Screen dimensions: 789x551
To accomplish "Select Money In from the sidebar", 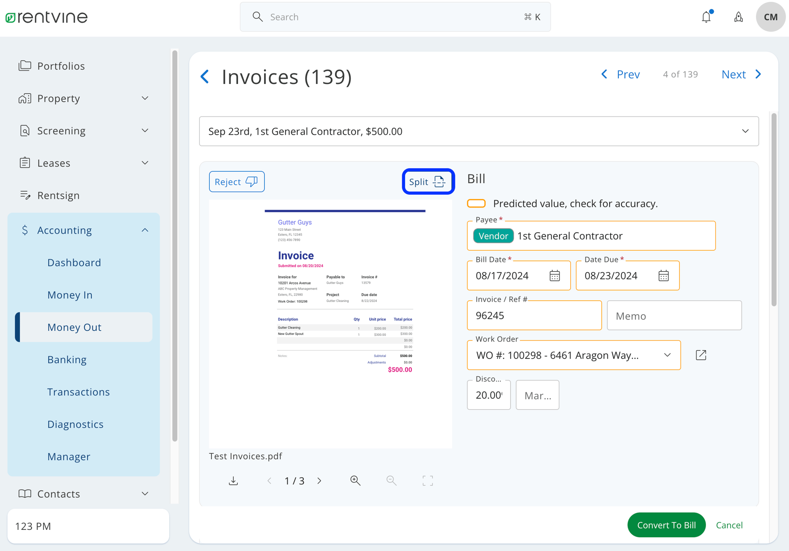I will pos(70,295).
